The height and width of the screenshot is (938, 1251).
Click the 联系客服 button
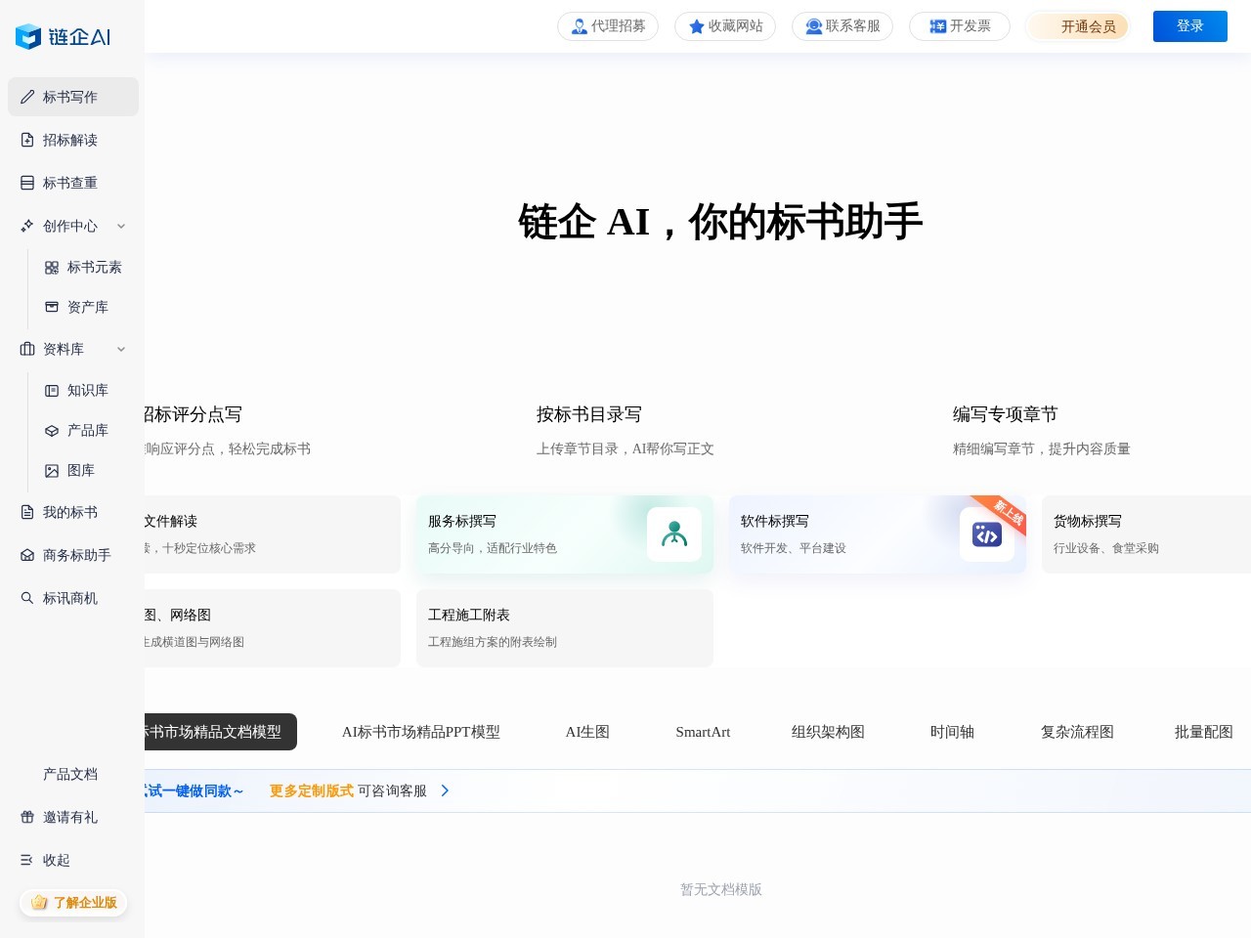(x=842, y=26)
